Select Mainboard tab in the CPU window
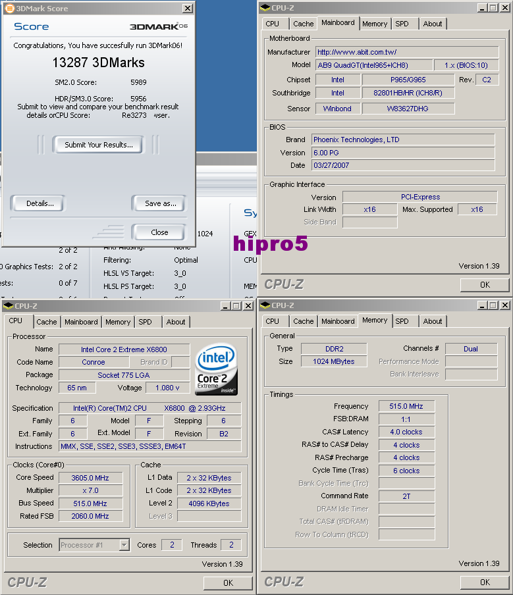This screenshot has width=513, height=595. 81,322
